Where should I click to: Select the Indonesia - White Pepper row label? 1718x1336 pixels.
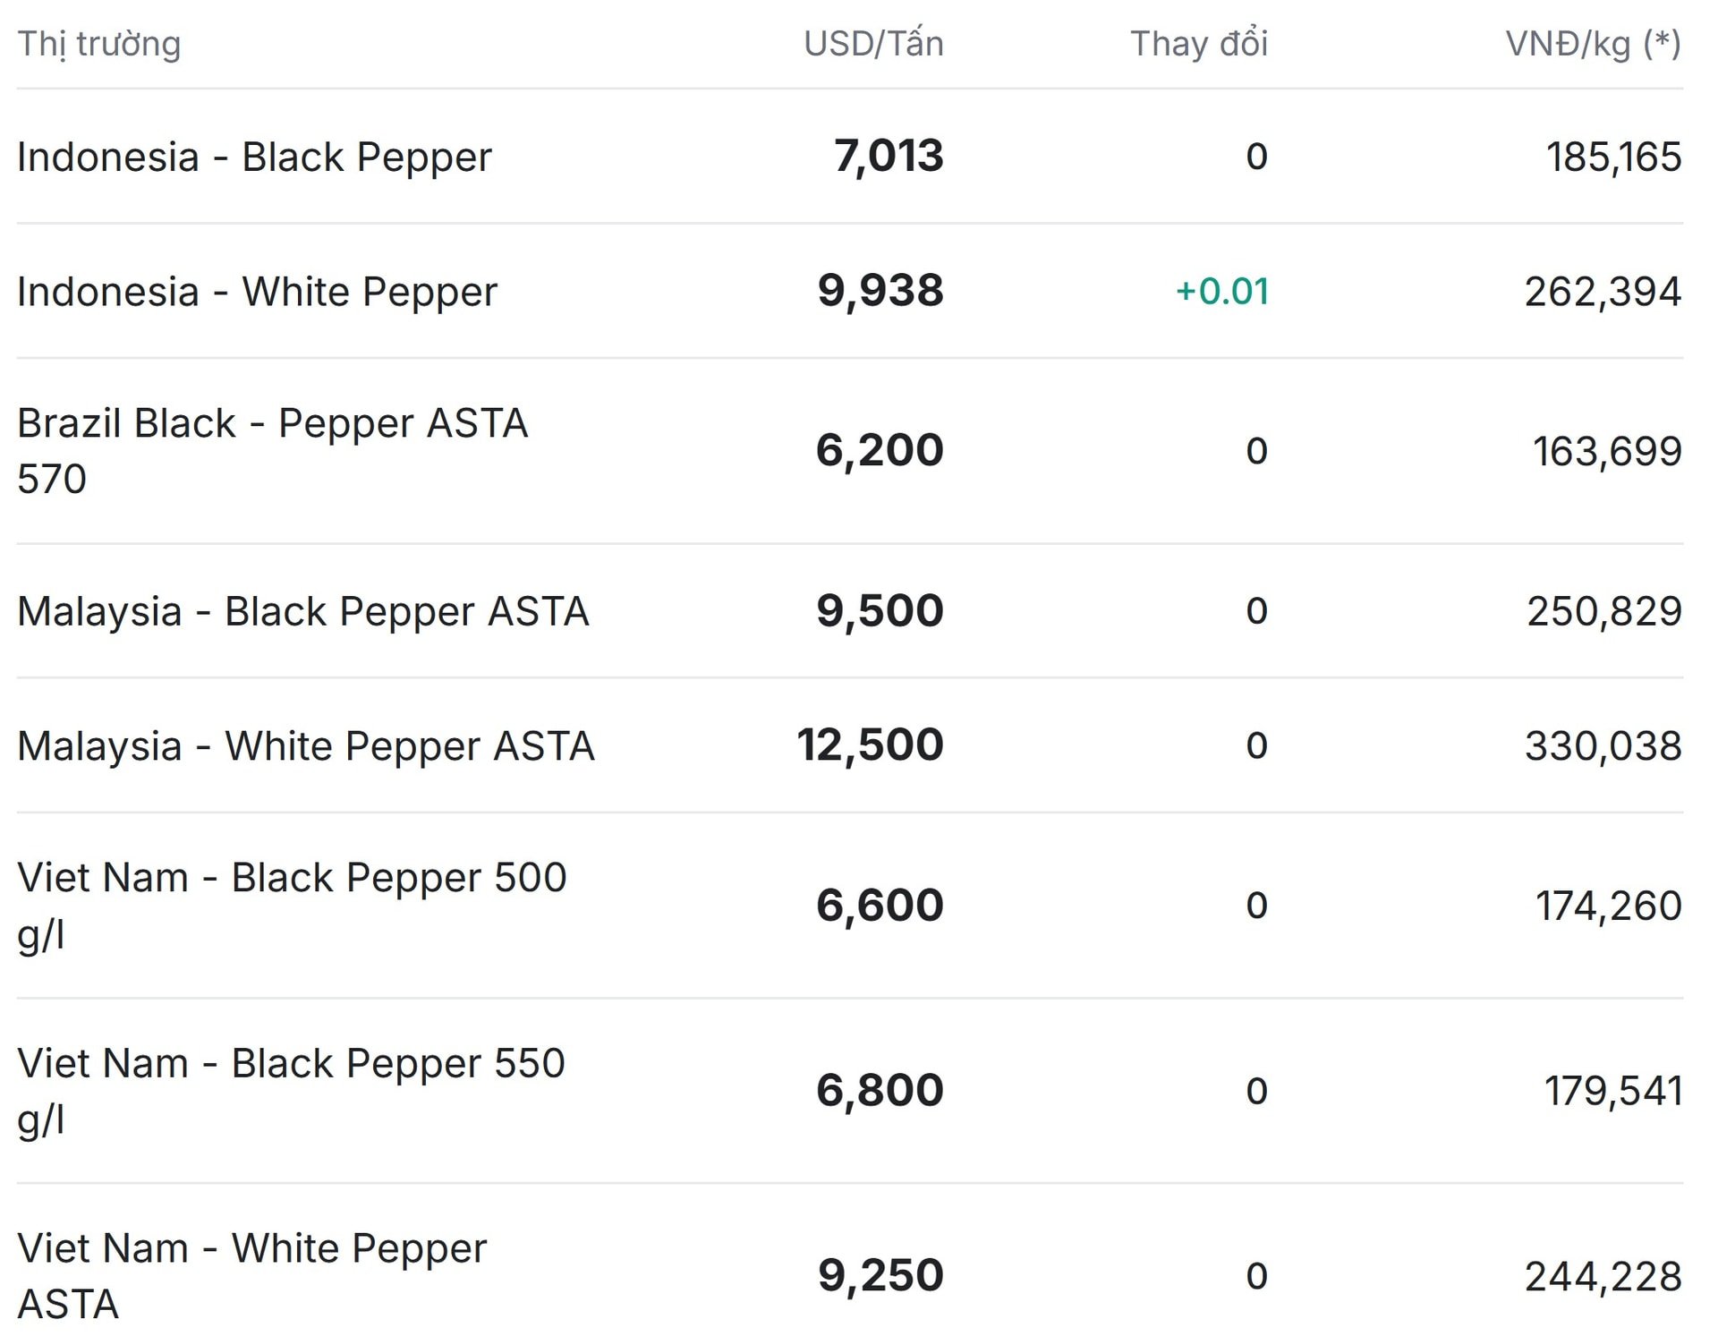tap(257, 292)
